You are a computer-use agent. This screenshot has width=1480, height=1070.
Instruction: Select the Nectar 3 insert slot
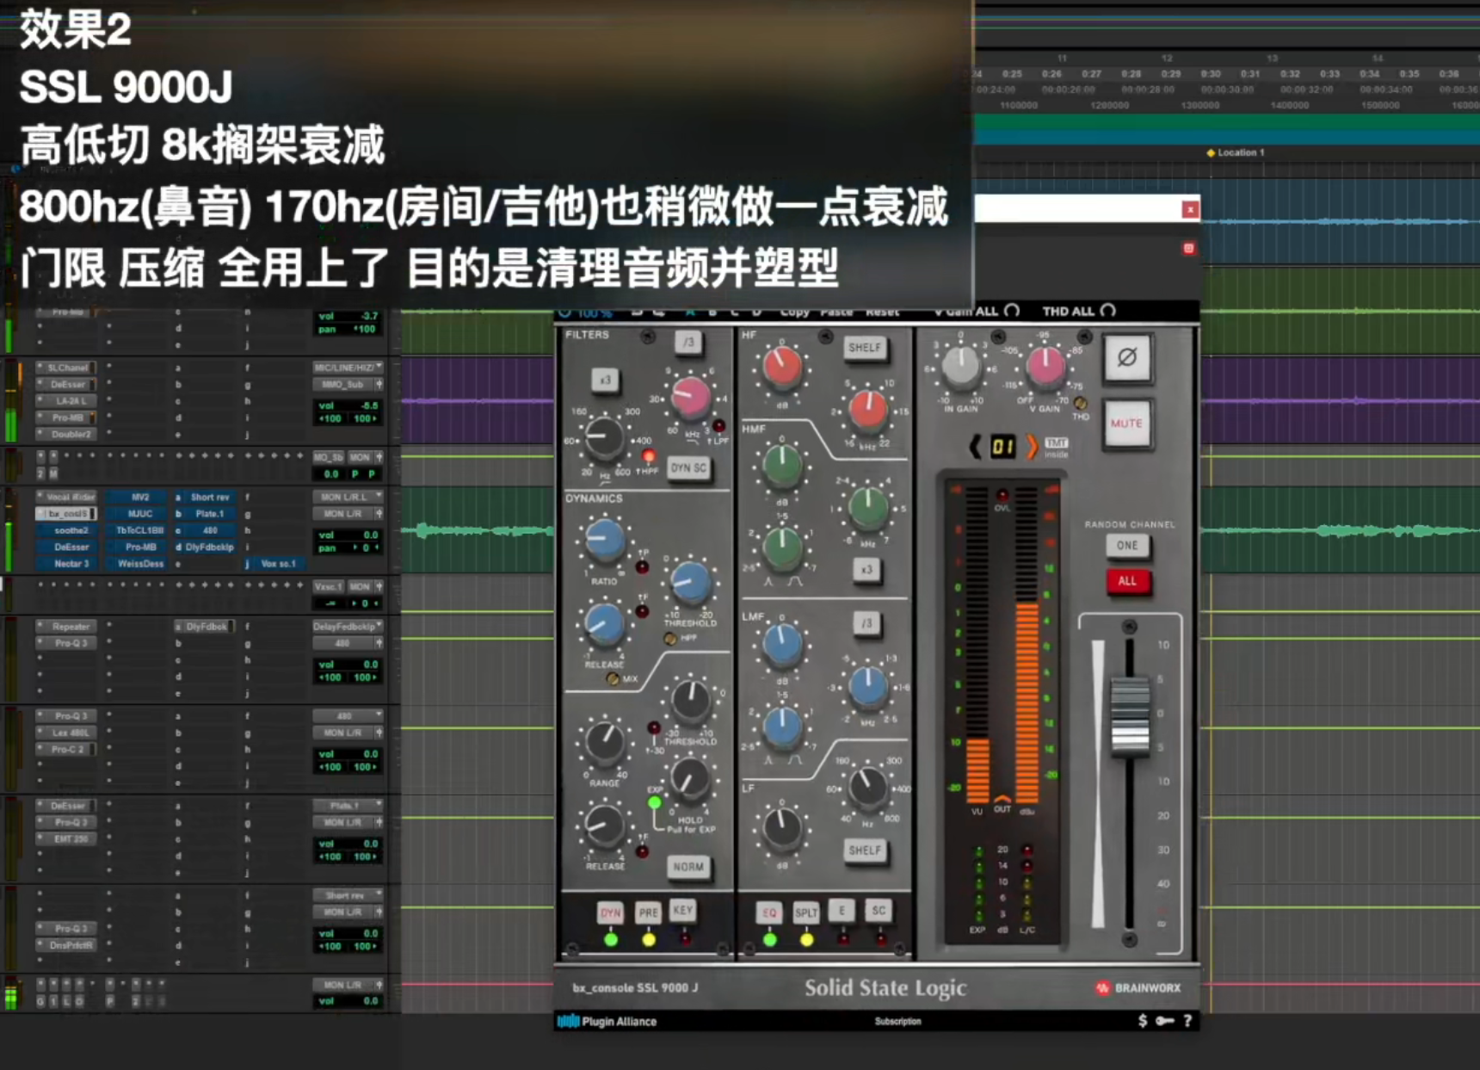pyautogui.click(x=71, y=564)
